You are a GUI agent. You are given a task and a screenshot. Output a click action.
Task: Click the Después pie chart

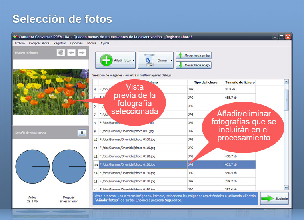coord(69,166)
